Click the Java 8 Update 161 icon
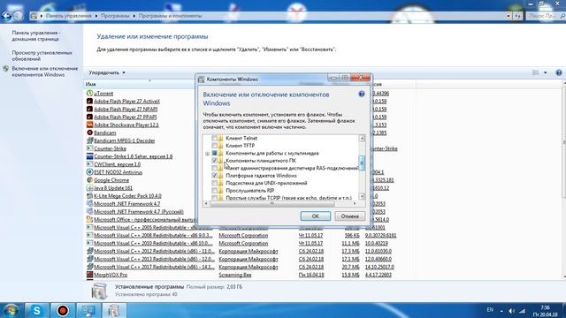 click(89, 188)
